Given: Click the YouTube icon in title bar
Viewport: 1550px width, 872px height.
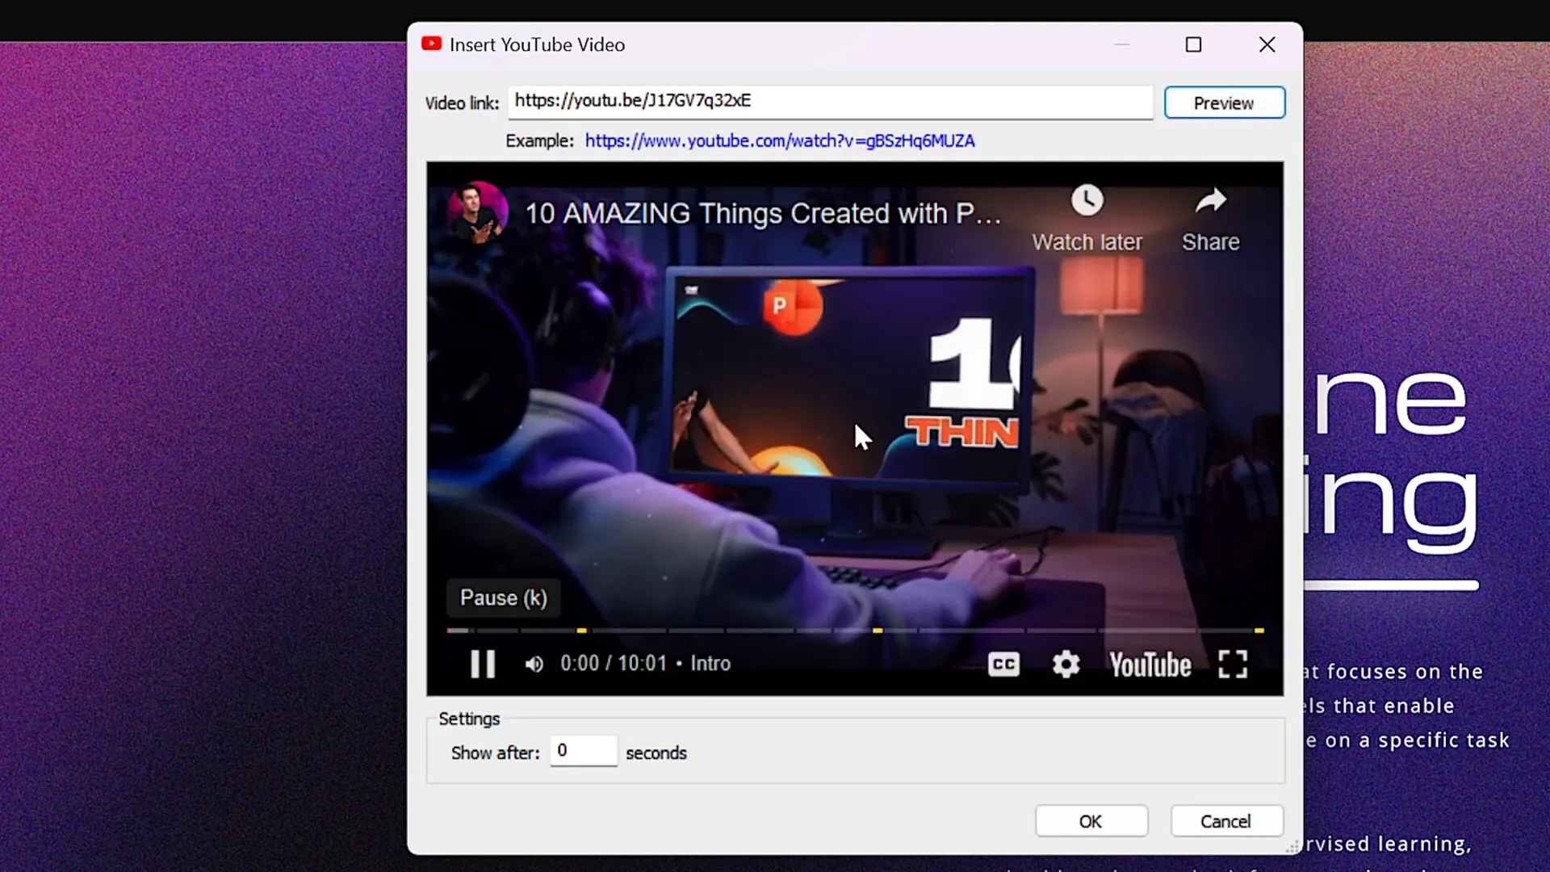Looking at the screenshot, I should tap(431, 44).
